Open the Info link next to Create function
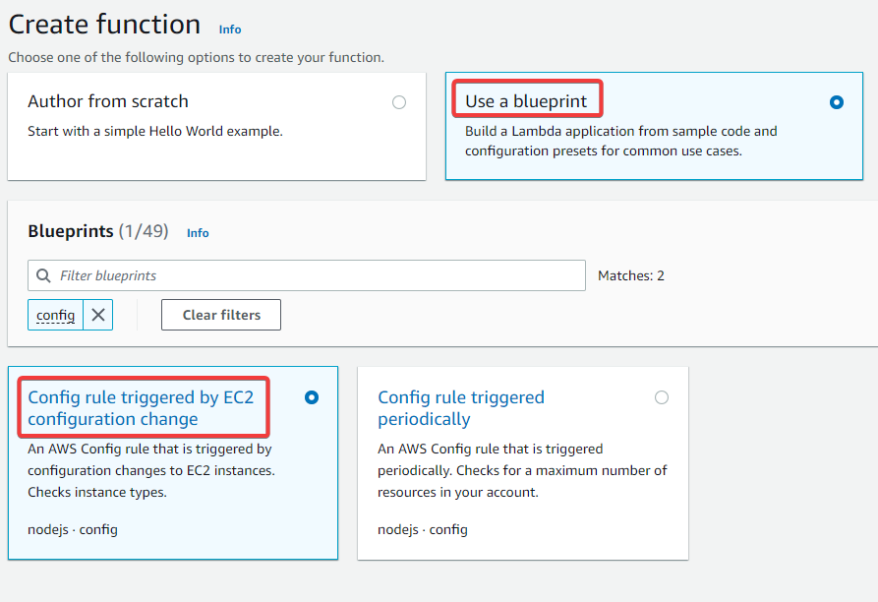The width and height of the screenshot is (878, 602). pyautogui.click(x=229, y=30)
